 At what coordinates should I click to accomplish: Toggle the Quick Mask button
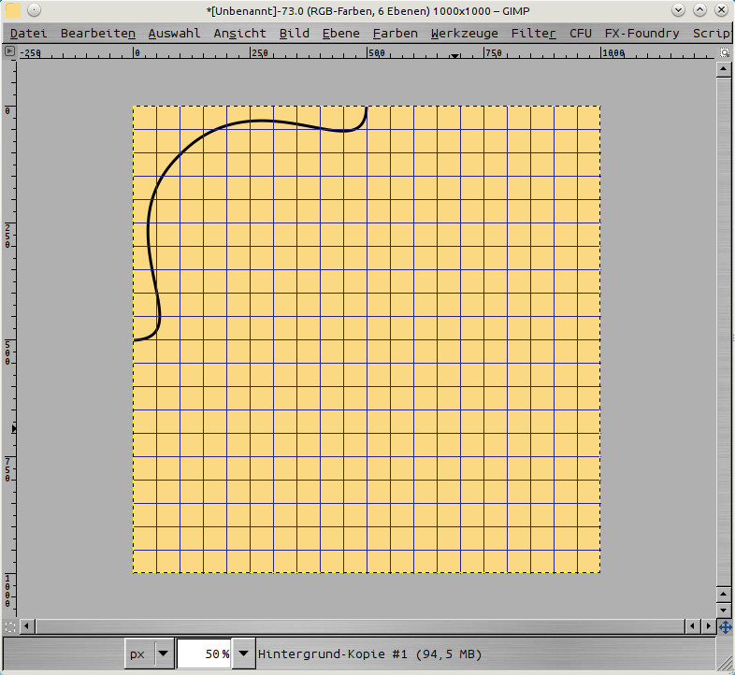coord(10,626)
